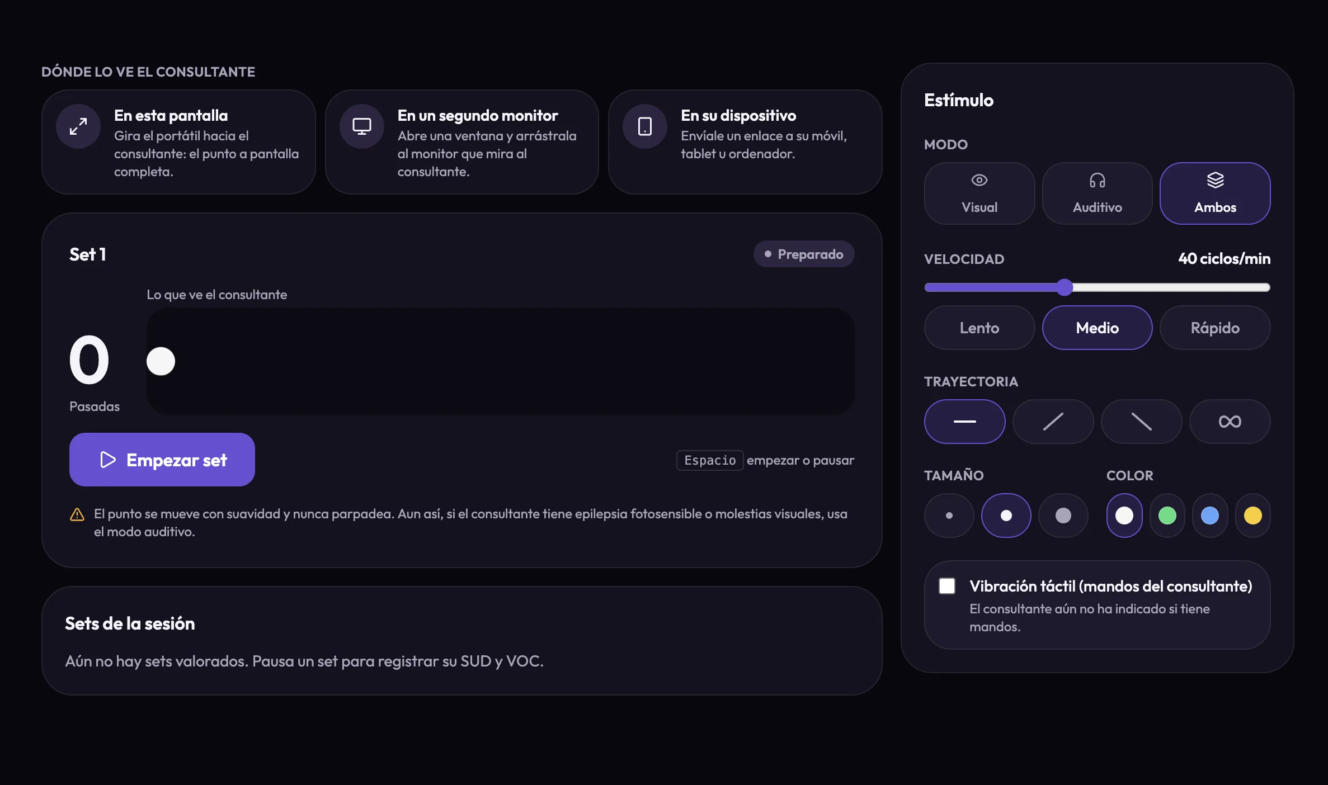The width and height of the screenshot is (1328, 785).
Task: Pick the medium dot size
Action: point(1006,516)
